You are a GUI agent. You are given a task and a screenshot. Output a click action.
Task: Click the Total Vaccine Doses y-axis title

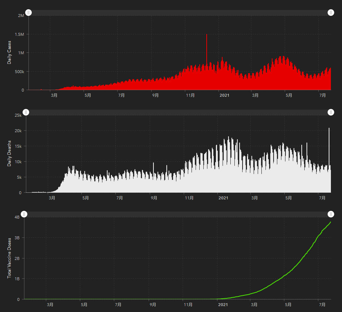(9, 258)
